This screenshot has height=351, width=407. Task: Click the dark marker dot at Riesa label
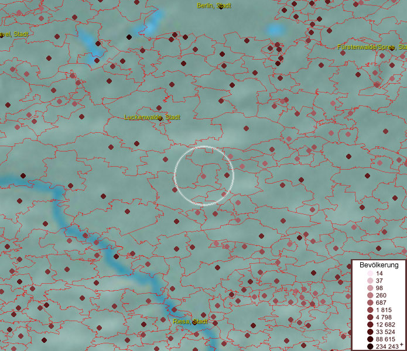click(x=194, y=323)
